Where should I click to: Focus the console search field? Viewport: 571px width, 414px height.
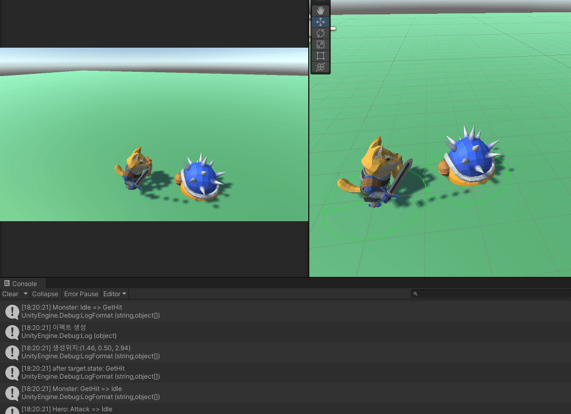click(x=491, y=293)
